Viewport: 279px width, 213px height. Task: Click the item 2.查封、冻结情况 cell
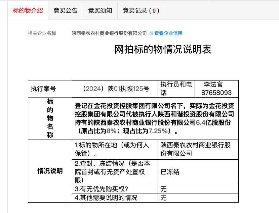(x=115, y=172)
